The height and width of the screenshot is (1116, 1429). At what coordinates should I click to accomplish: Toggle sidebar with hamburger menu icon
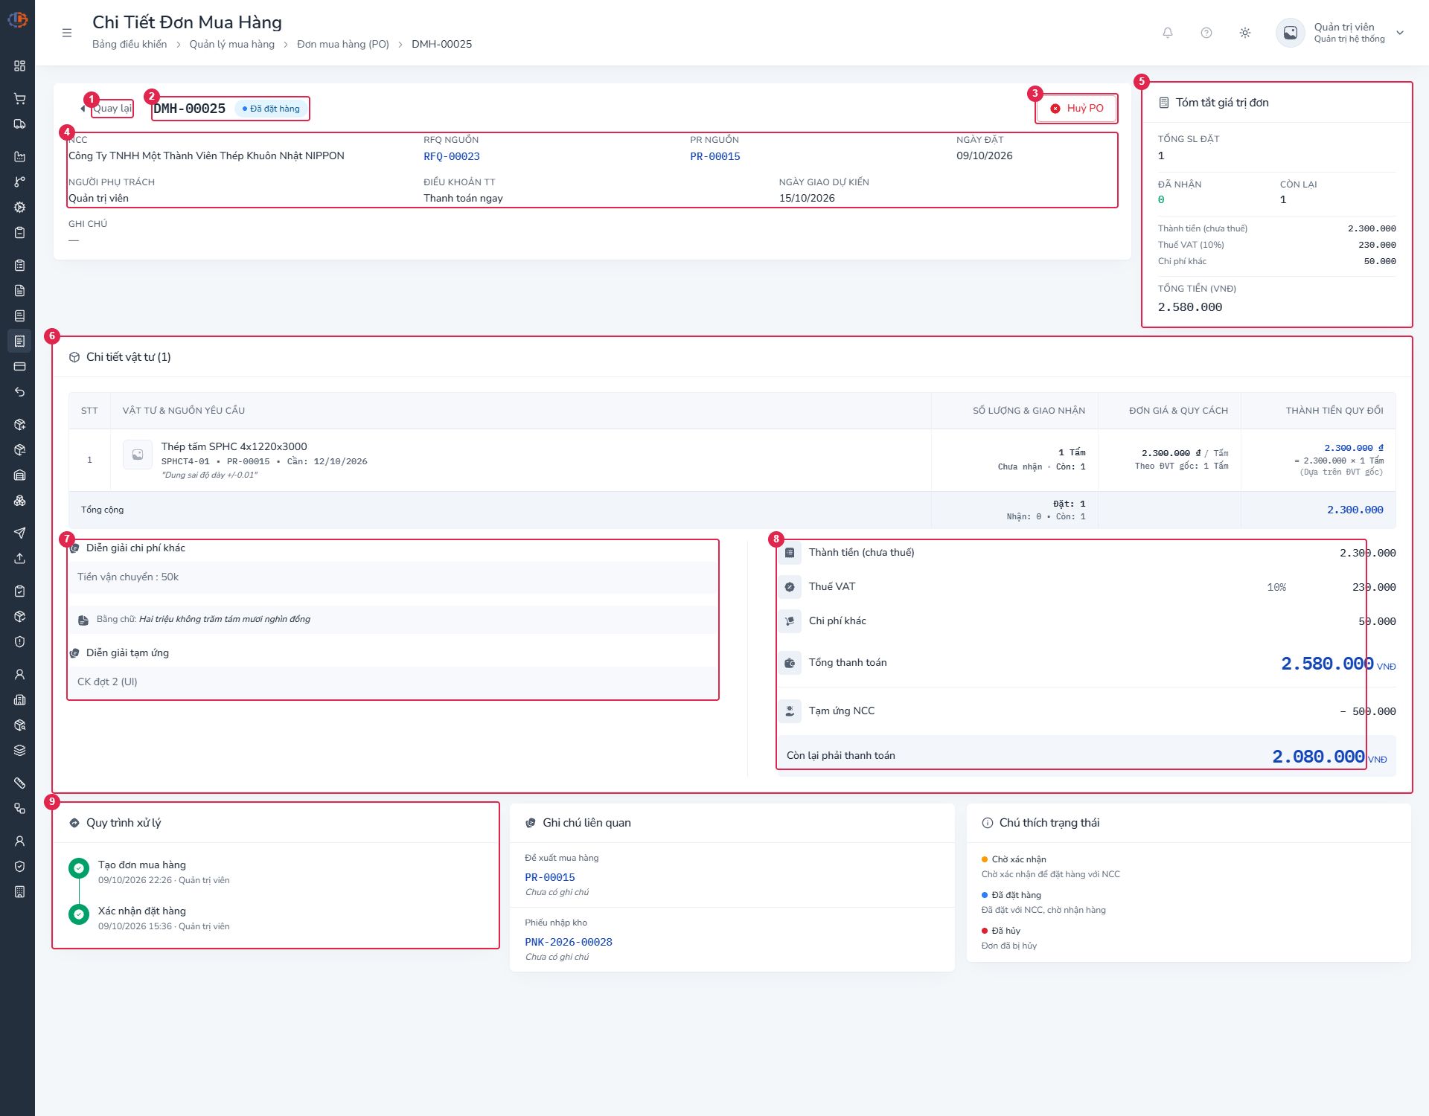pyautogui.click(x=67, y=33)
